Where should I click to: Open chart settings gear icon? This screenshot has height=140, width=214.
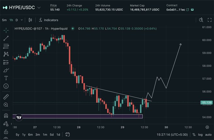207,127
